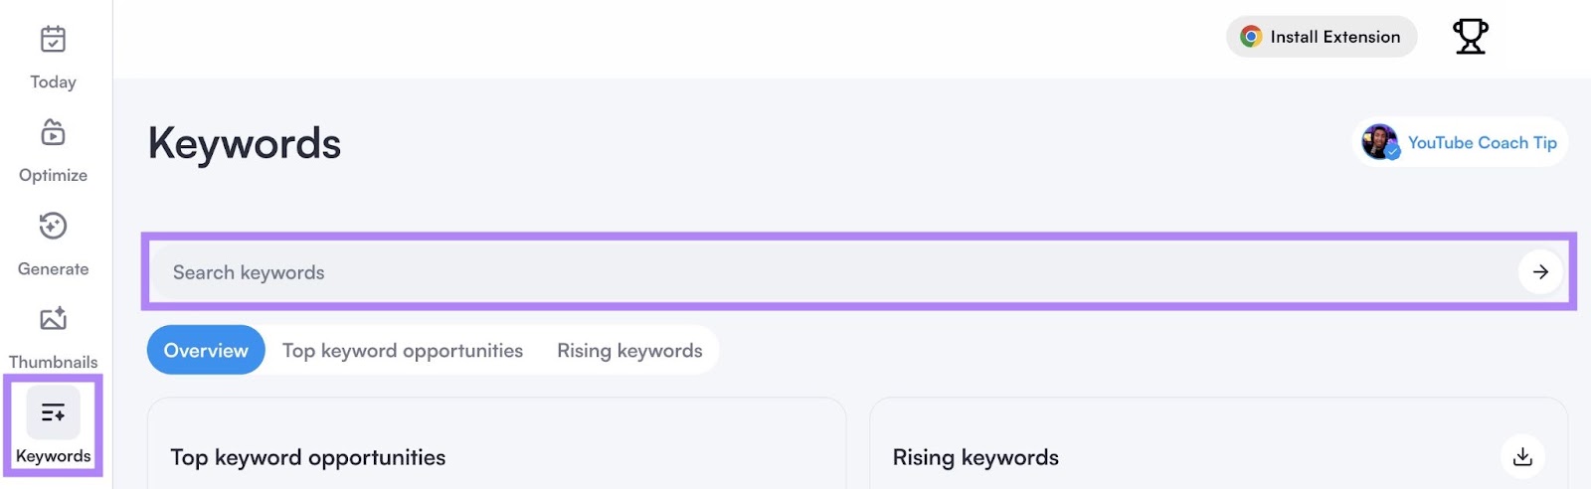Switch to the Rising keywords tab
The image size is (1591, 489).
(629, 351)
